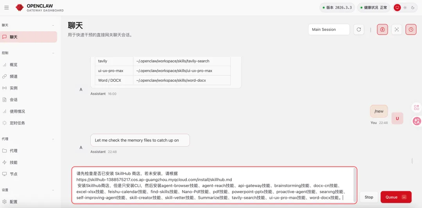Select the system monitor theme icon
The height and width of the screenshot is (208, 422).
point(397,7)
